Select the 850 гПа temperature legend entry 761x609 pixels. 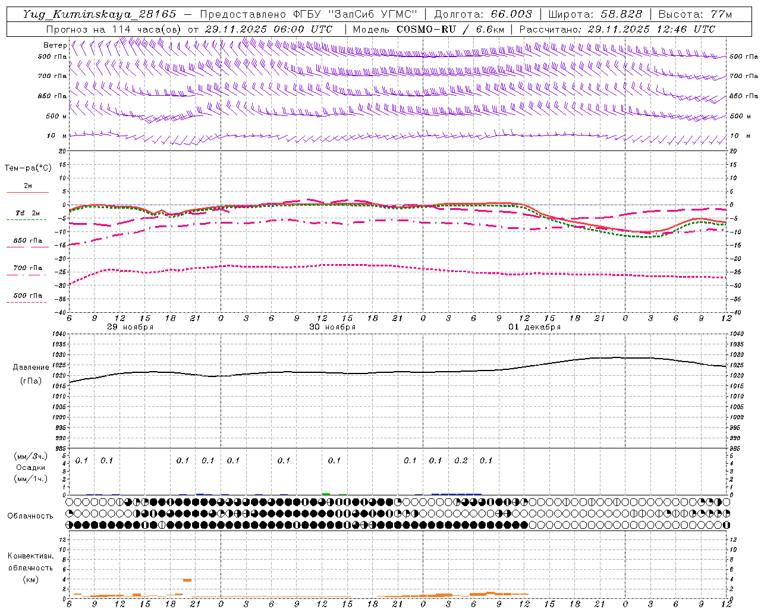27,241
